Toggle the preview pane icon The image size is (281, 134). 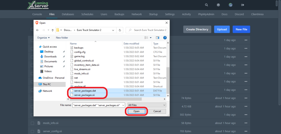coord(158,38)
